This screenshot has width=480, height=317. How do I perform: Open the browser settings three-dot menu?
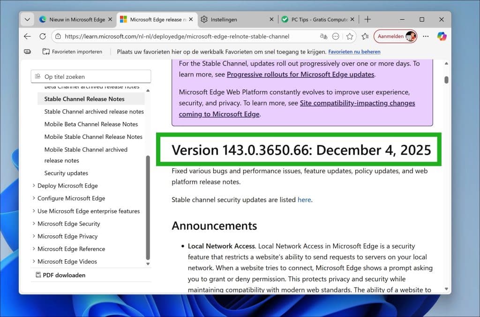pyautogui.click(x=426, y=36)
